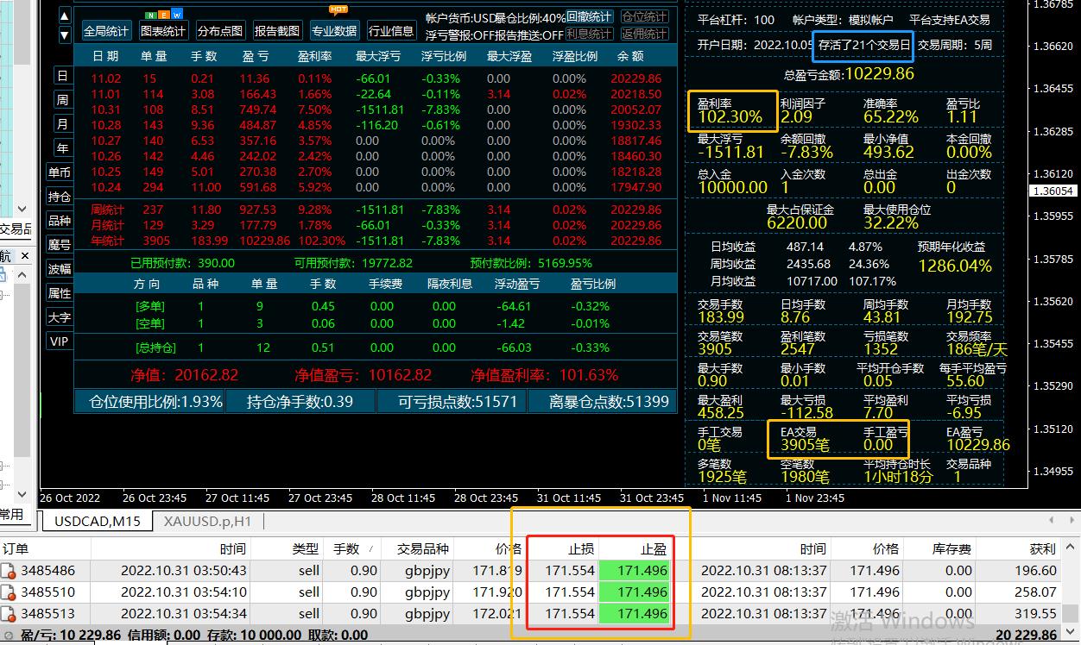This screenshot has height=645, width=1081.
Task: Open the 全局统计 global statistics view
Action: pos(106,31)
